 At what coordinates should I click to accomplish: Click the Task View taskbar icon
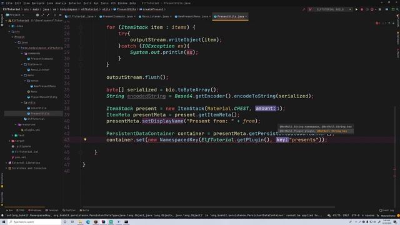click(72, 222)
